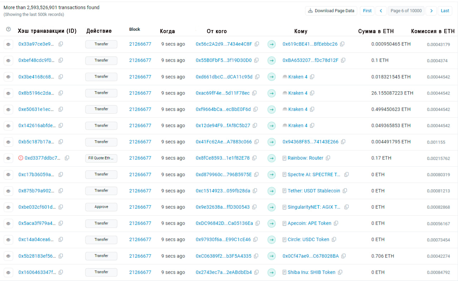Viewport: 458px width, 281px height.
Task: Click the Комиссия в ETH column header
Action: click(x=433, y=31)
